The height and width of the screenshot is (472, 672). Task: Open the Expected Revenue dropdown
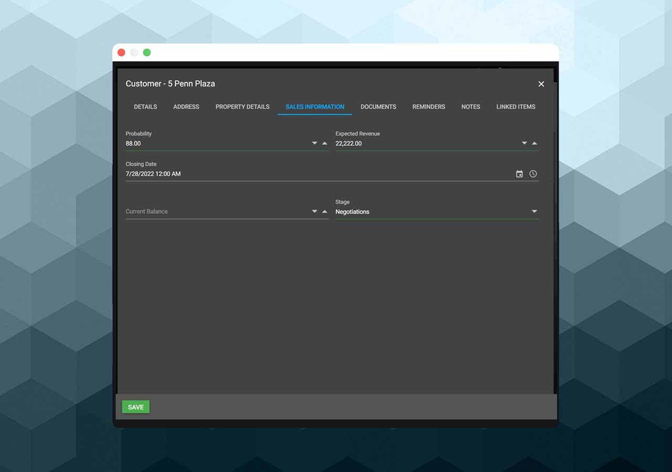click(x=524, y=143)
